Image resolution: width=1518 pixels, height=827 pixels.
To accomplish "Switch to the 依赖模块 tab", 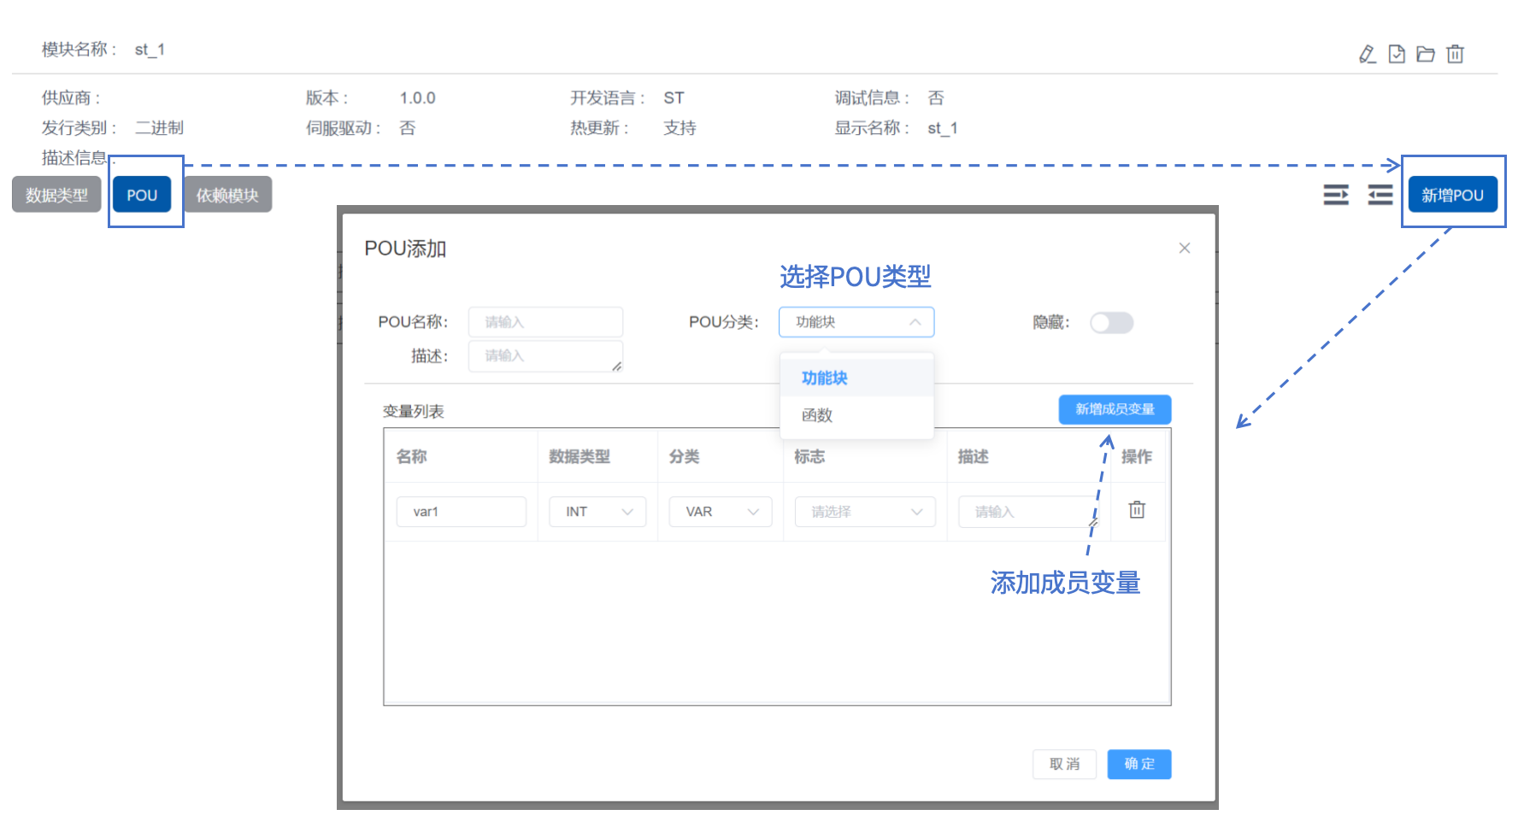I will tap(227, 195).
